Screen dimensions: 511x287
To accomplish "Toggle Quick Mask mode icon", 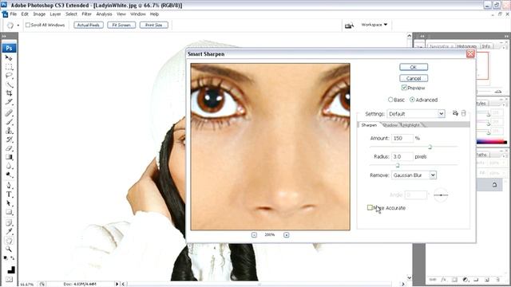I will [9, 279].
